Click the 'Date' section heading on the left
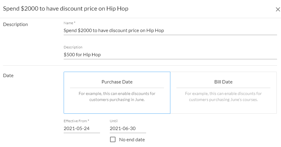Screen dimensions: 281x147 click(x=8, y=76)
